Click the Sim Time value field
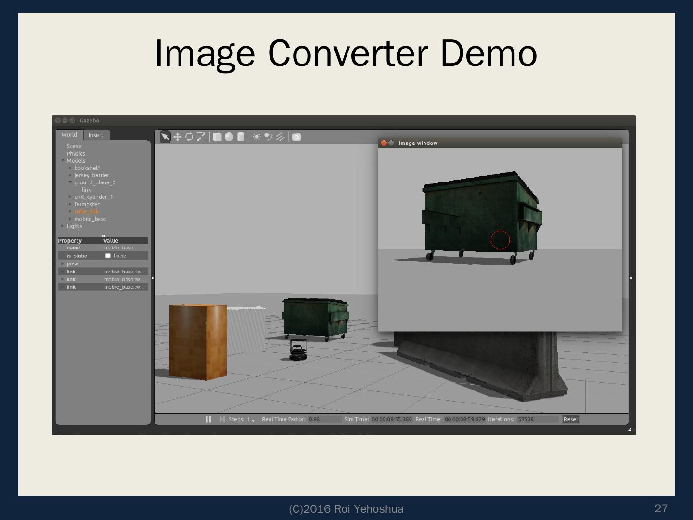 click(x=392, y=419)
